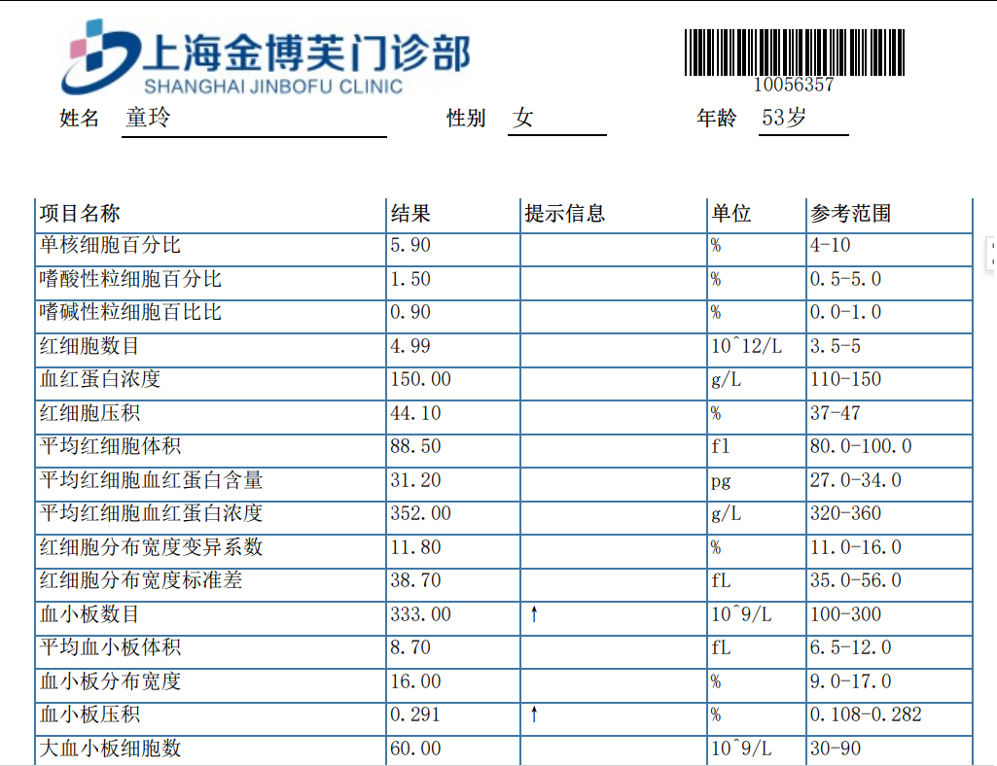Click the up-arrow flag in 血小板压积 row
The width and height of the screenshot is (997, 766).
(533, 715)
